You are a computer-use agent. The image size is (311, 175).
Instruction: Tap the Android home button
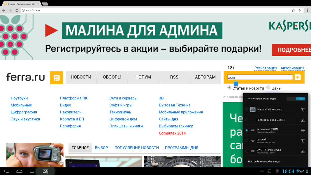[x=19, y=171]
